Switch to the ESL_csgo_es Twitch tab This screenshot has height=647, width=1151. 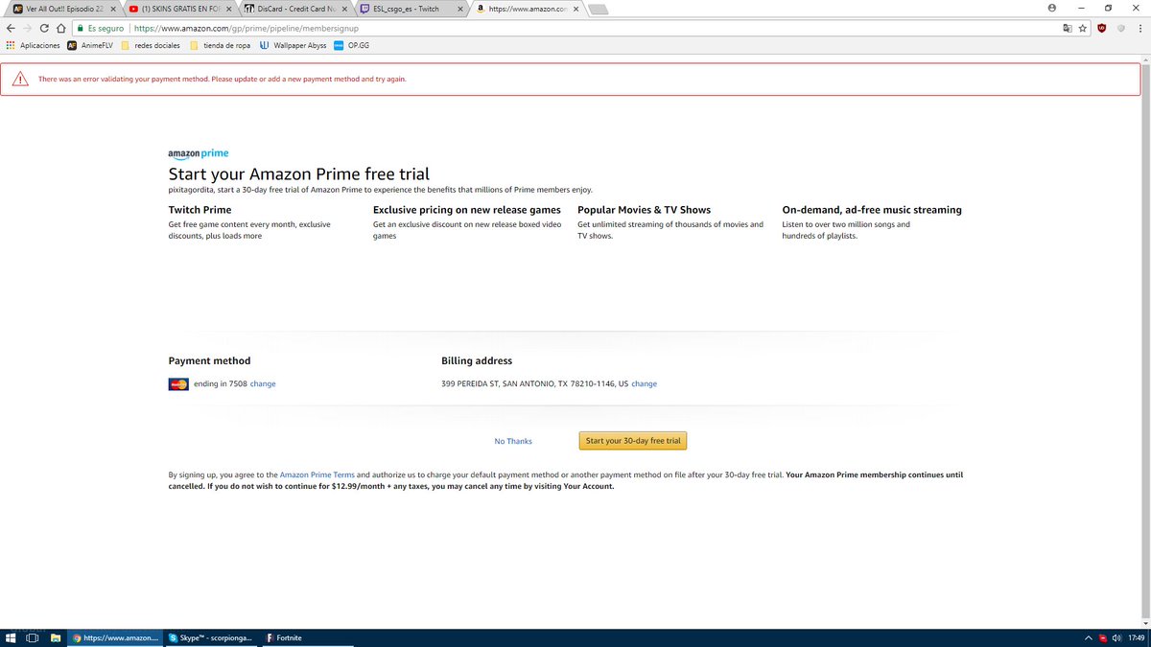pyautogui.click(x=411, y=9)
